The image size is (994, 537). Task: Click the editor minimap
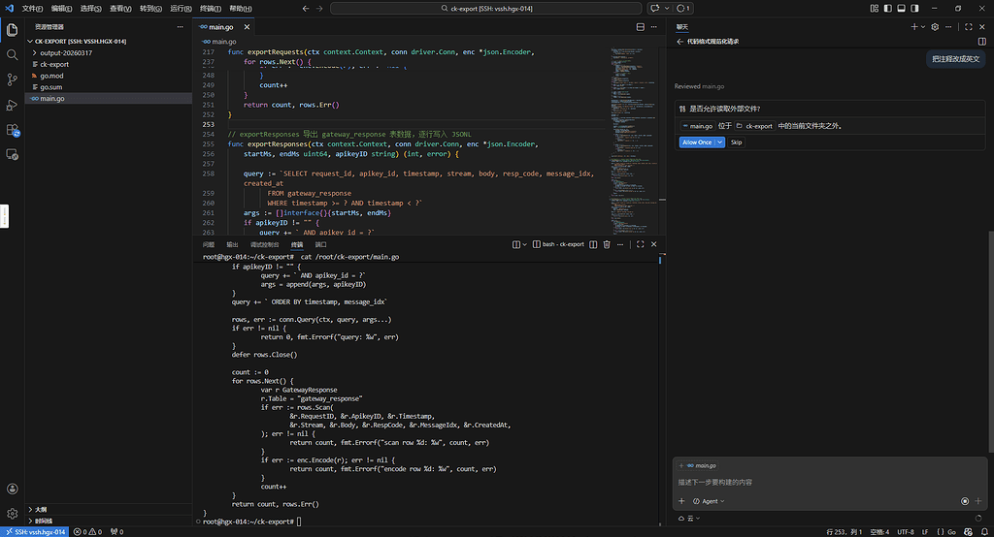tap(634, 140)
